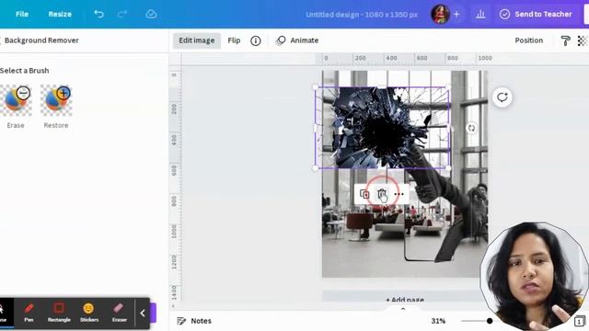Open the profile avatar in header
This screenshot has width=589, height=331.
click(x=440, y=15)
